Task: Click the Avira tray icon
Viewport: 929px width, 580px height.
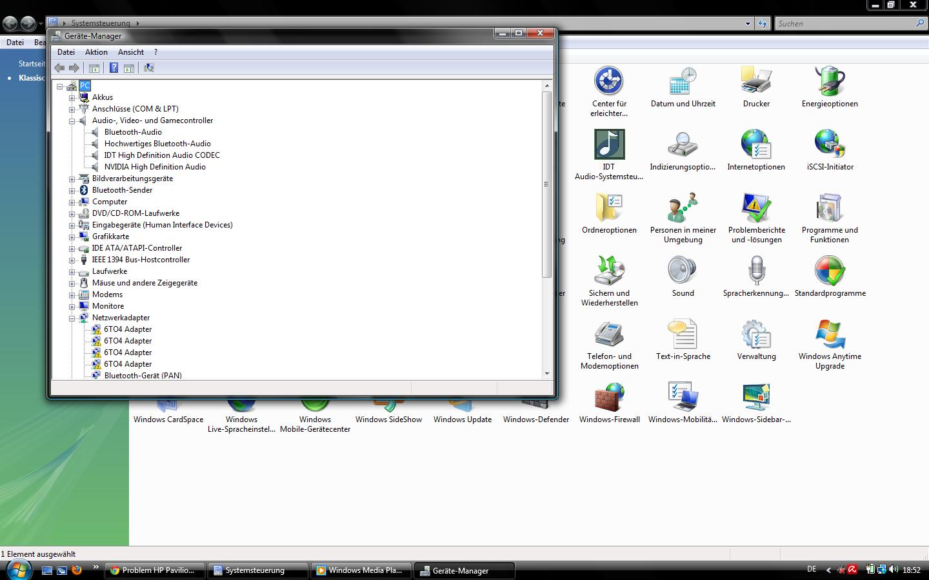Action: (x=852, y=570)
